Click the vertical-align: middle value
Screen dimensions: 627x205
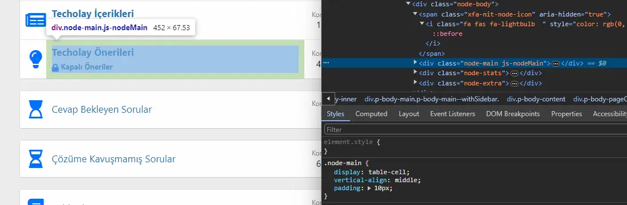coord(406,181)
